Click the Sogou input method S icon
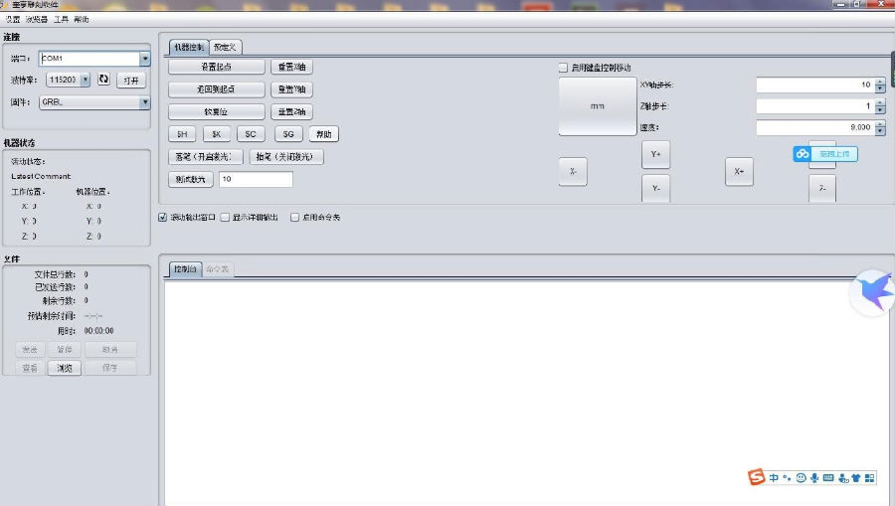Screen dimensions: 895x506 point(758,478)
